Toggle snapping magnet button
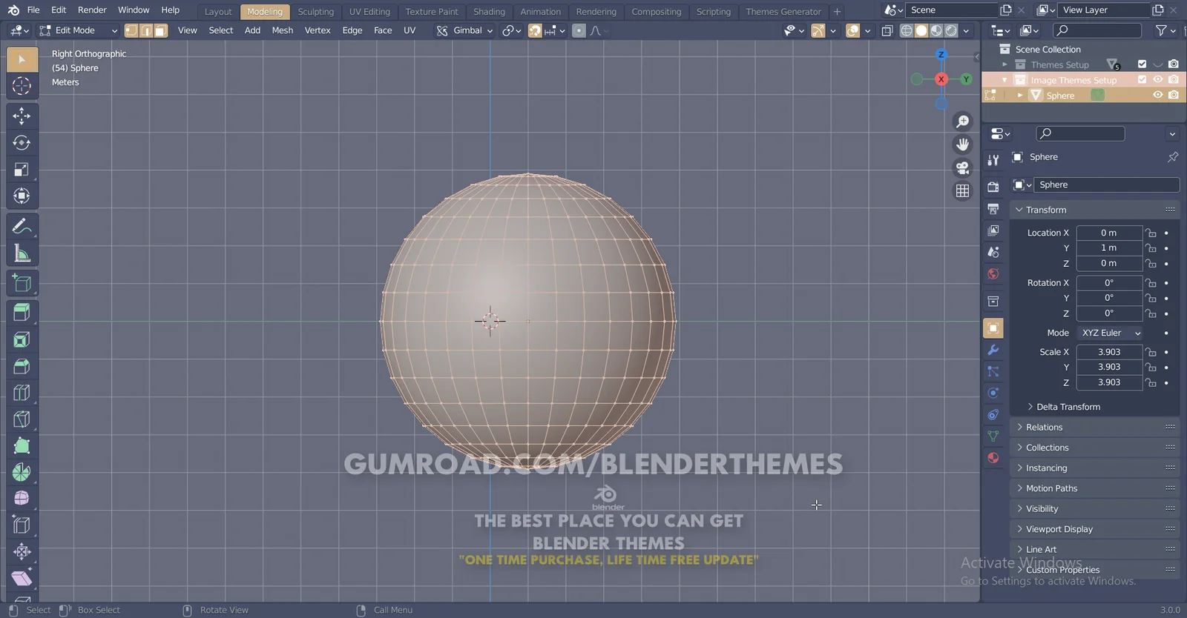1187x618 pixels. (535, 30)
